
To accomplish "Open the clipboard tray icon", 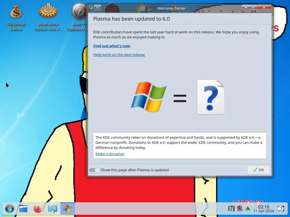I will [x=231, y=209].
